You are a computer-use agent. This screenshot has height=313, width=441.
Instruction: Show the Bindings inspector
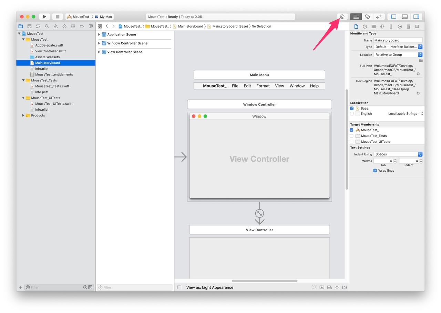[x=409, y=27]
